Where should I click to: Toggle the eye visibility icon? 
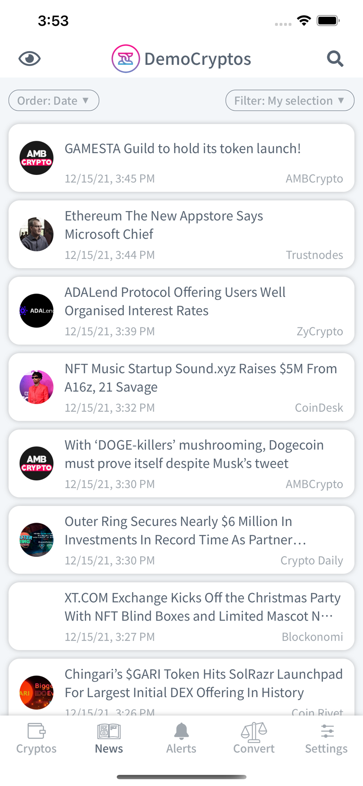point(29,59)
